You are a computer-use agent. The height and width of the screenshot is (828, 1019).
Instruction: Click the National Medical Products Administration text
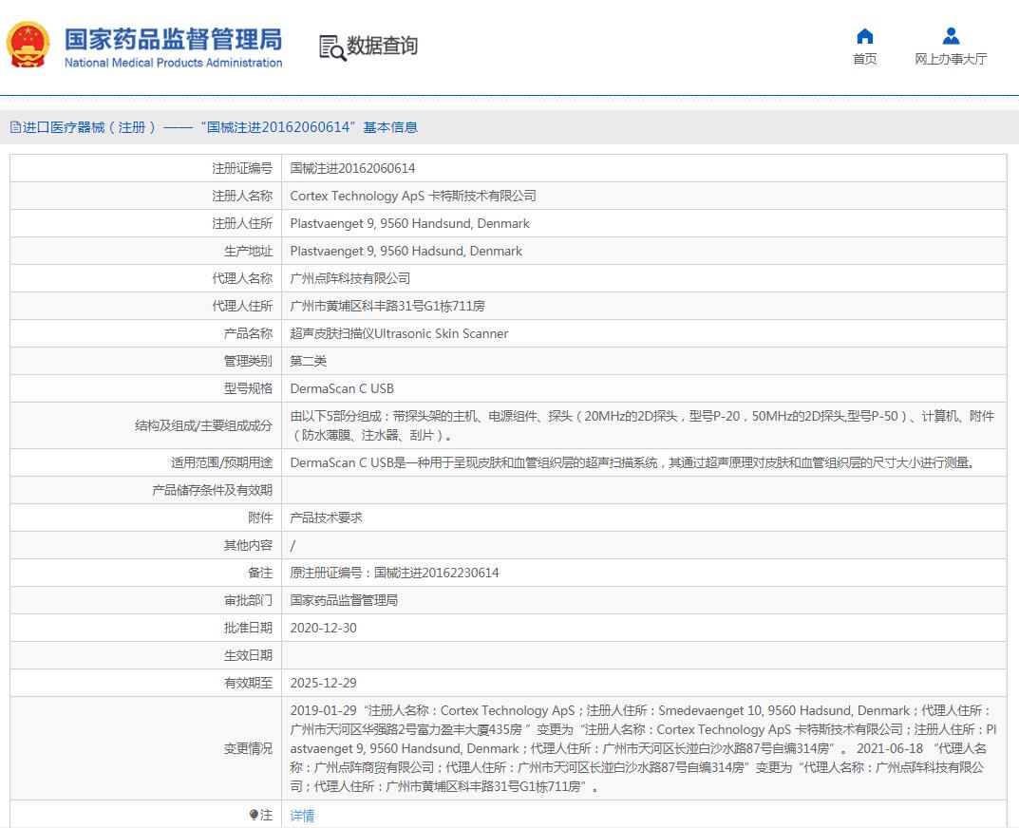(173, 63)
